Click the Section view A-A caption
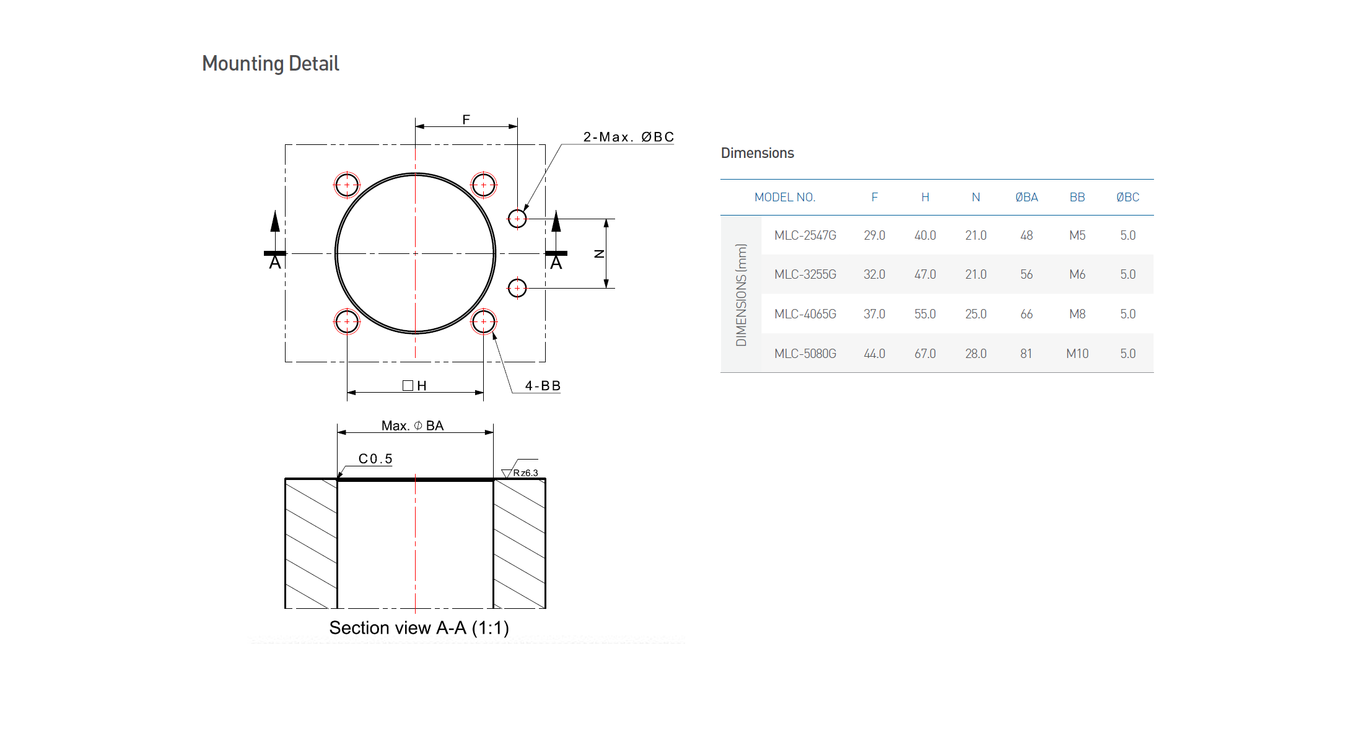Viewport: 1364px width, 729px height. click(419, 627)
